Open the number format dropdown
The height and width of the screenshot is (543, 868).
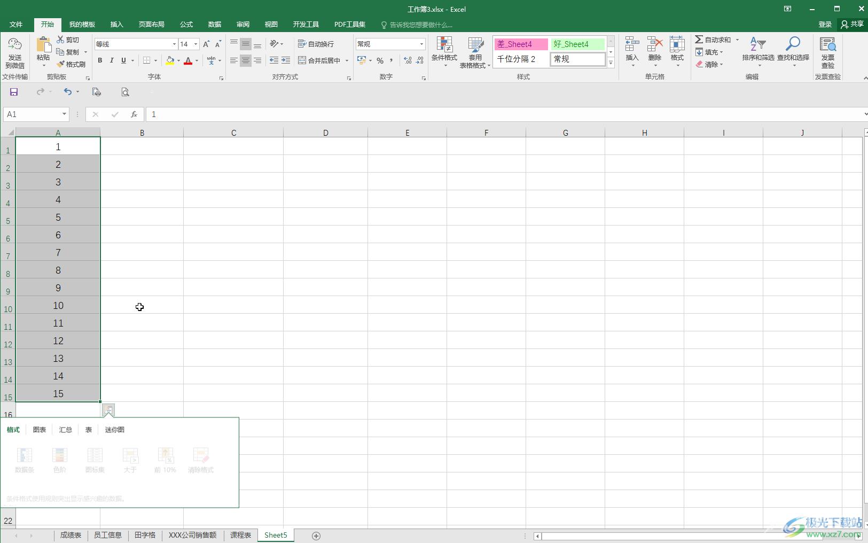421,44
